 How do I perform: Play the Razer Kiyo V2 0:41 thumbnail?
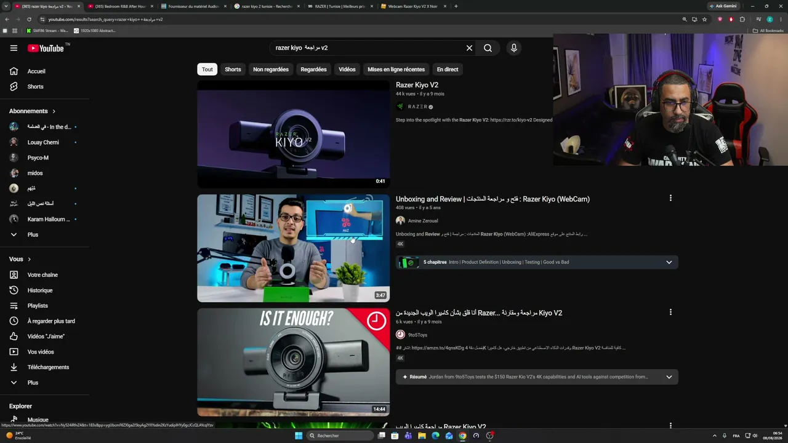(x=293, y=134)
